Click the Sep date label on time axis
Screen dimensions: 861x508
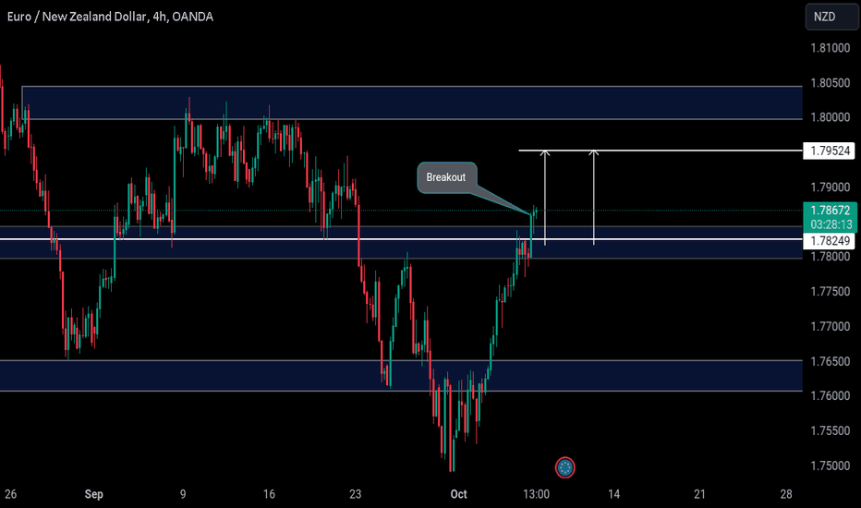coord(94,494)
